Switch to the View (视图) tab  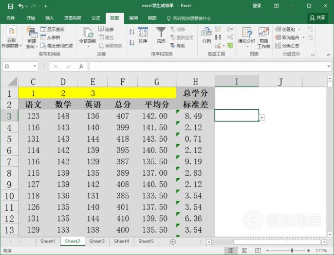click(x=152, y=18)
